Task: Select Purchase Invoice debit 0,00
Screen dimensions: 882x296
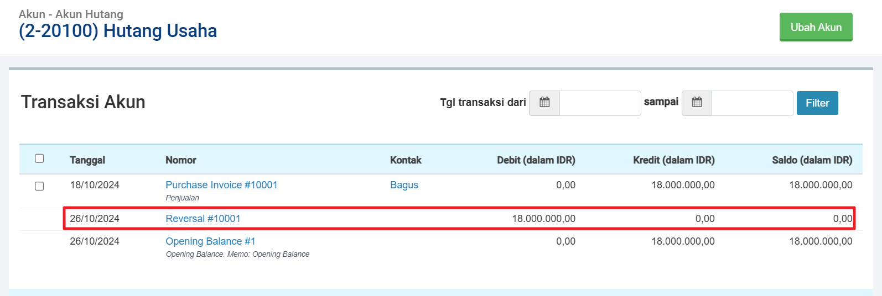Action: pyautogui.click(x=565, y=185)
